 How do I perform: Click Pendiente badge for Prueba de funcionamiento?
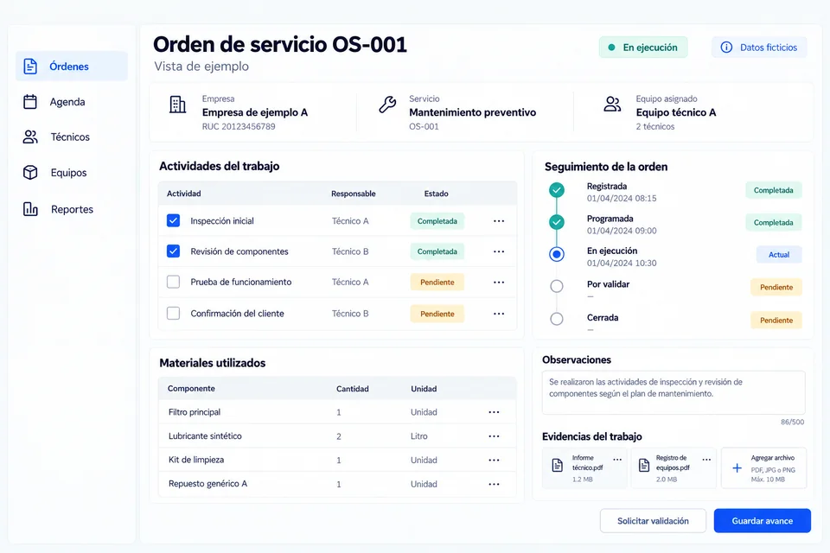pyautogui.click(x=437, y=282)
